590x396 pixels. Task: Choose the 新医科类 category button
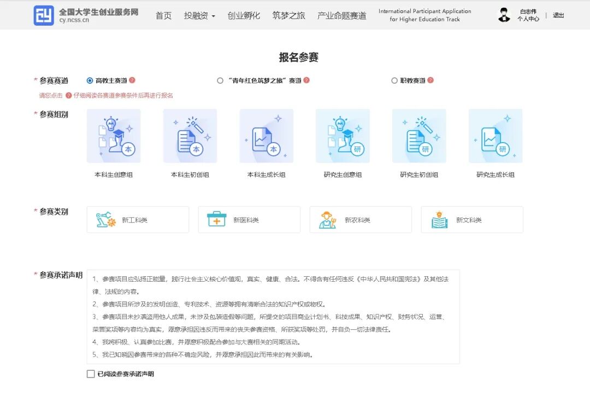(x=249, y=220)
